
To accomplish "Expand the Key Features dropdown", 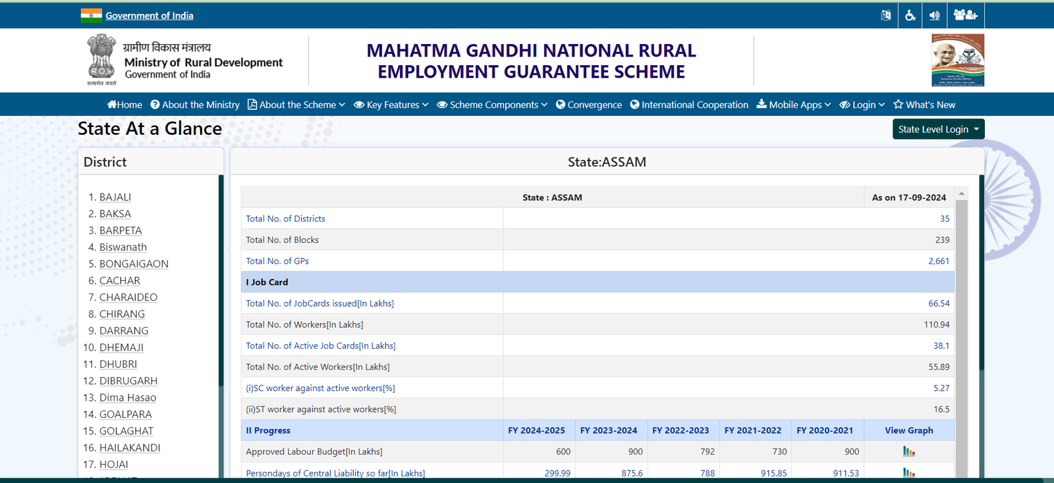I will click(x=391, y=105).
